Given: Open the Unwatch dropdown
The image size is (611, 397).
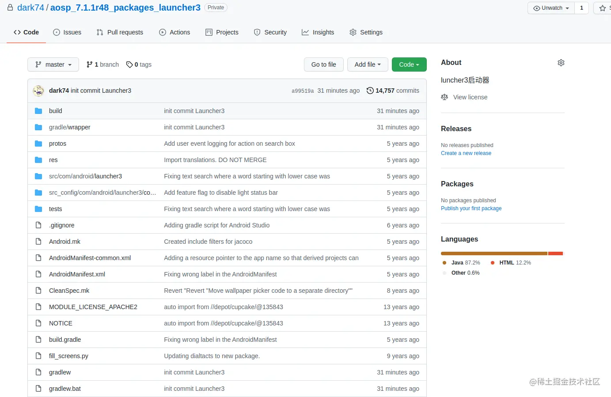Looking at the screenshot, I should click(551, 8).
